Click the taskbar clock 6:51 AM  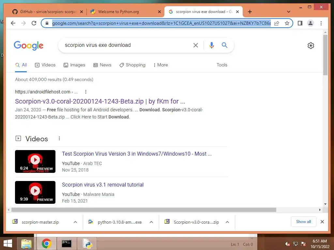(320, 241)
